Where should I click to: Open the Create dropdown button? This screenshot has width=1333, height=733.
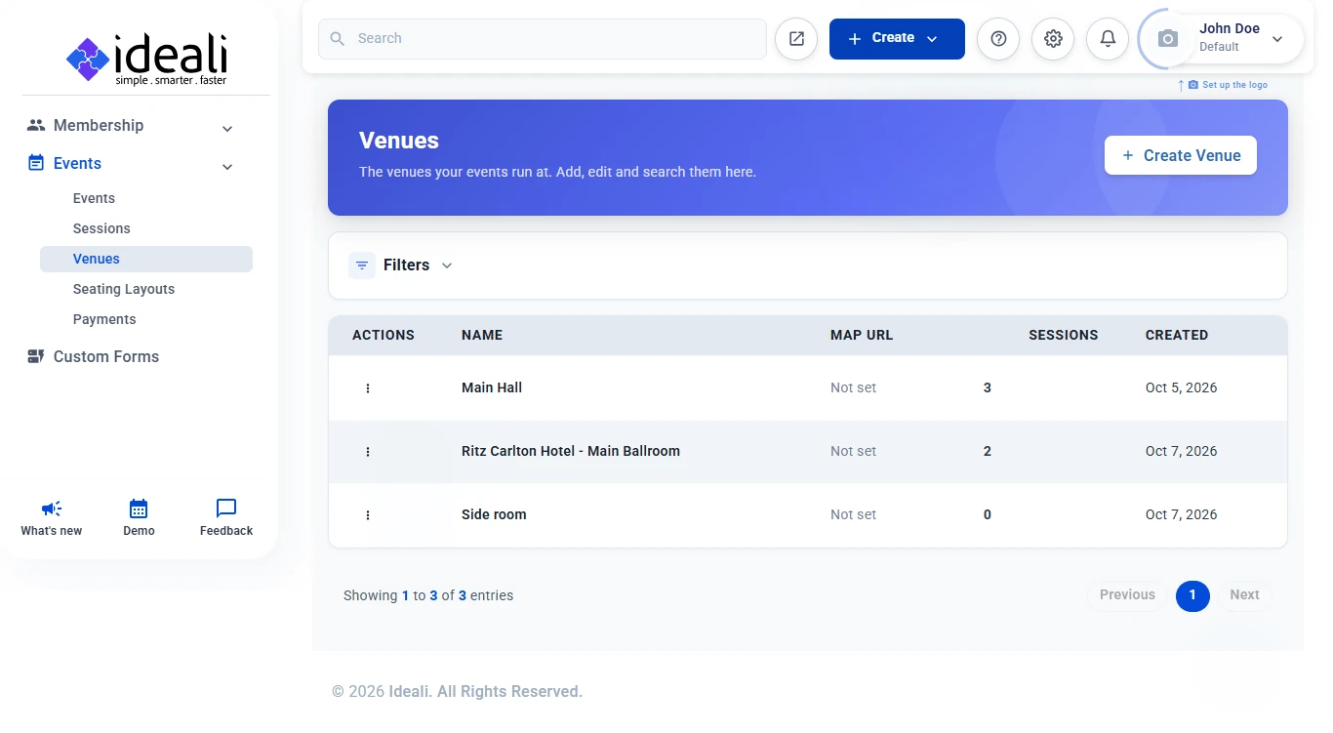[x=897, y=39]
